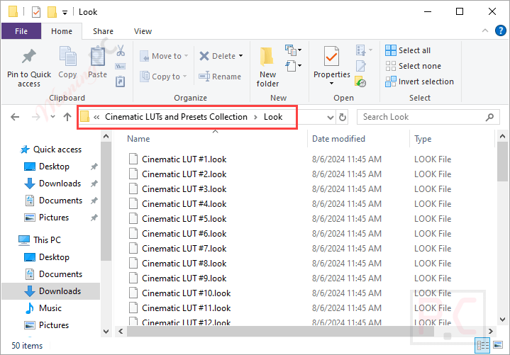Open the File menu tab
This screenshot has width=510, height=355.
[21, 31]
